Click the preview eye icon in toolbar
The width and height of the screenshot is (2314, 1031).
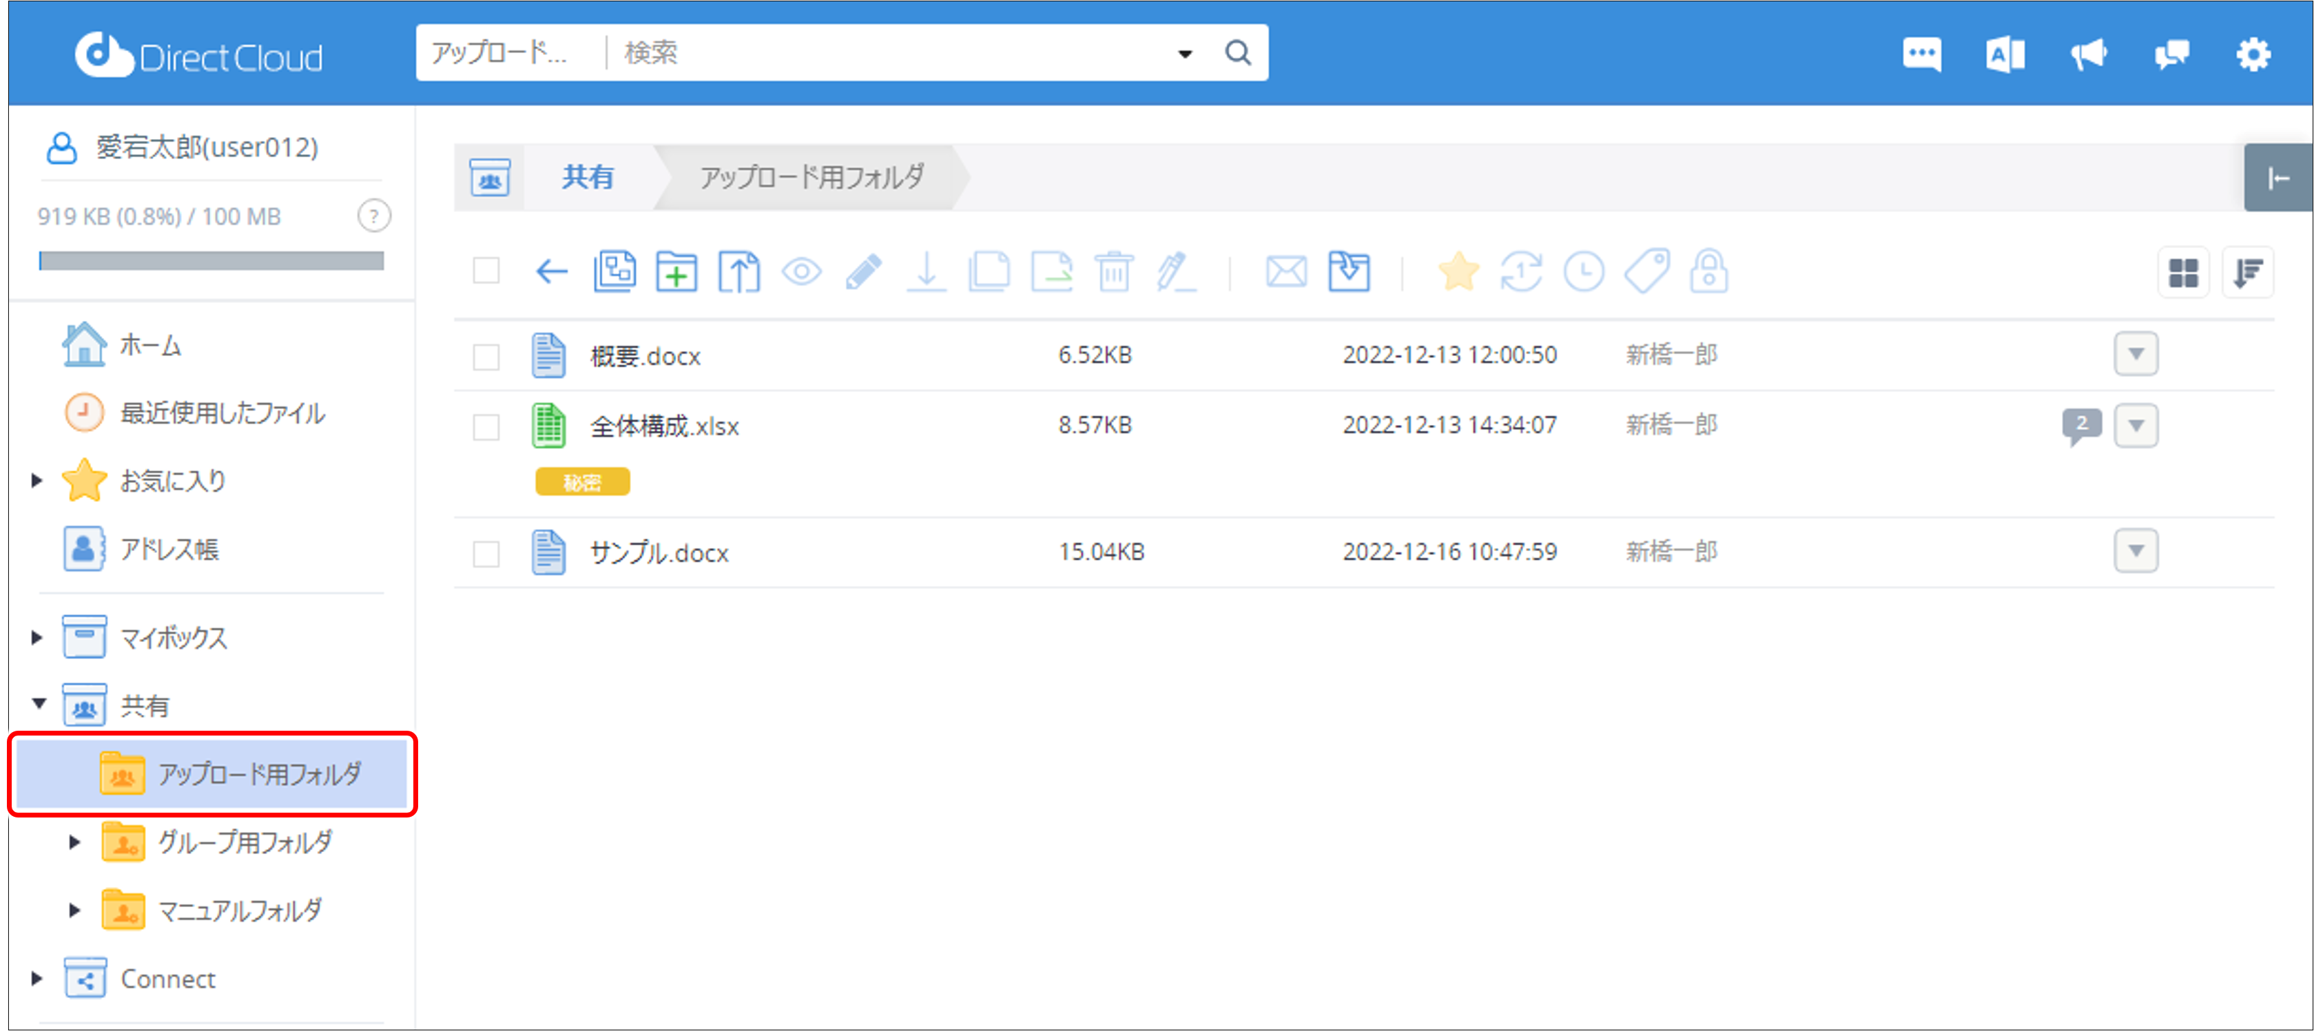[x=801, y=271]
